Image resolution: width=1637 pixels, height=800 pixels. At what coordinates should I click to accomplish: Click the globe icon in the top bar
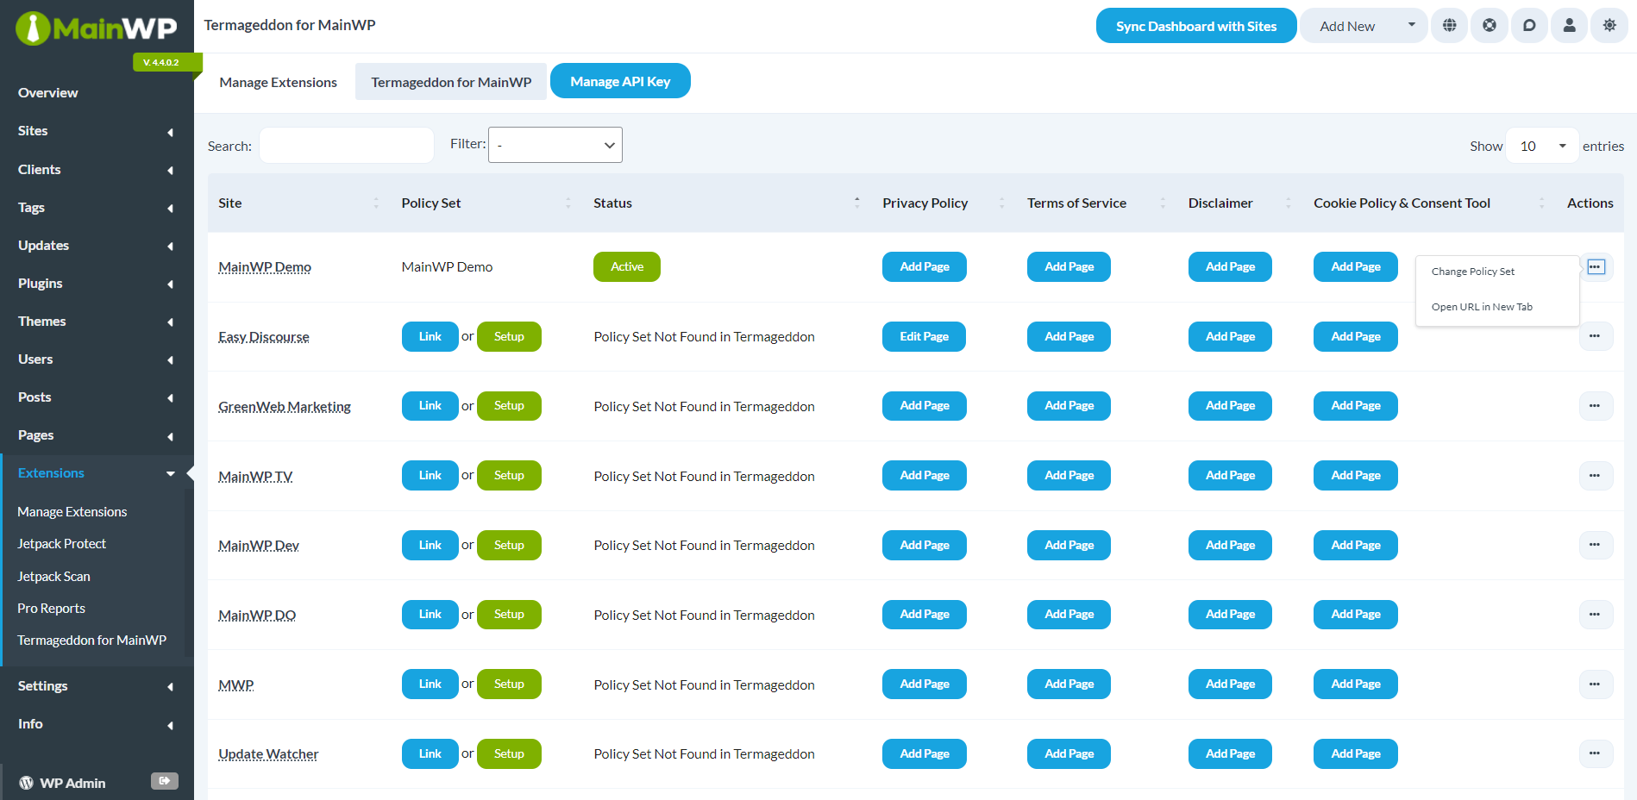tap(1449, 26)
